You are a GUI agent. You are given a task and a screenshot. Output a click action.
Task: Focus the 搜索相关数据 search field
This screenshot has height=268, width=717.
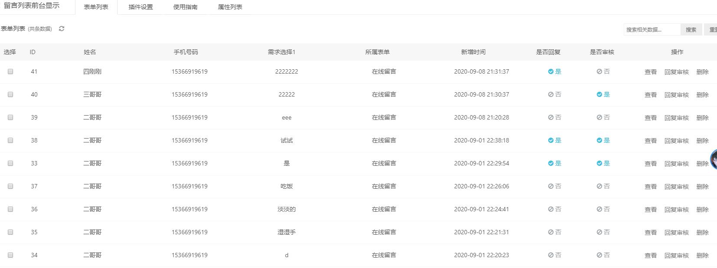tap(652, 29)
